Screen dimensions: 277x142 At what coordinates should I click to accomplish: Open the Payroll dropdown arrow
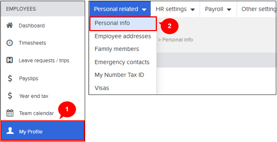pos(229,9)
